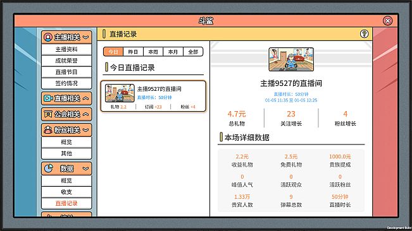Viewport: 412px width, 231px height.
Task: Click the large stream thumbnail in details
Action: click(291, 59)
